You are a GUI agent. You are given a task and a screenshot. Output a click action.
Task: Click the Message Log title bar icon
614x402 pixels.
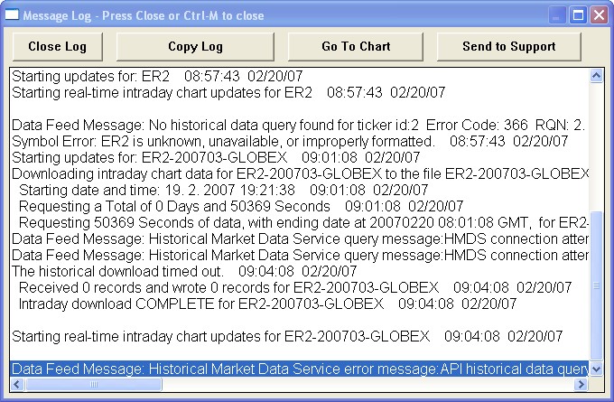coord(12,14)
